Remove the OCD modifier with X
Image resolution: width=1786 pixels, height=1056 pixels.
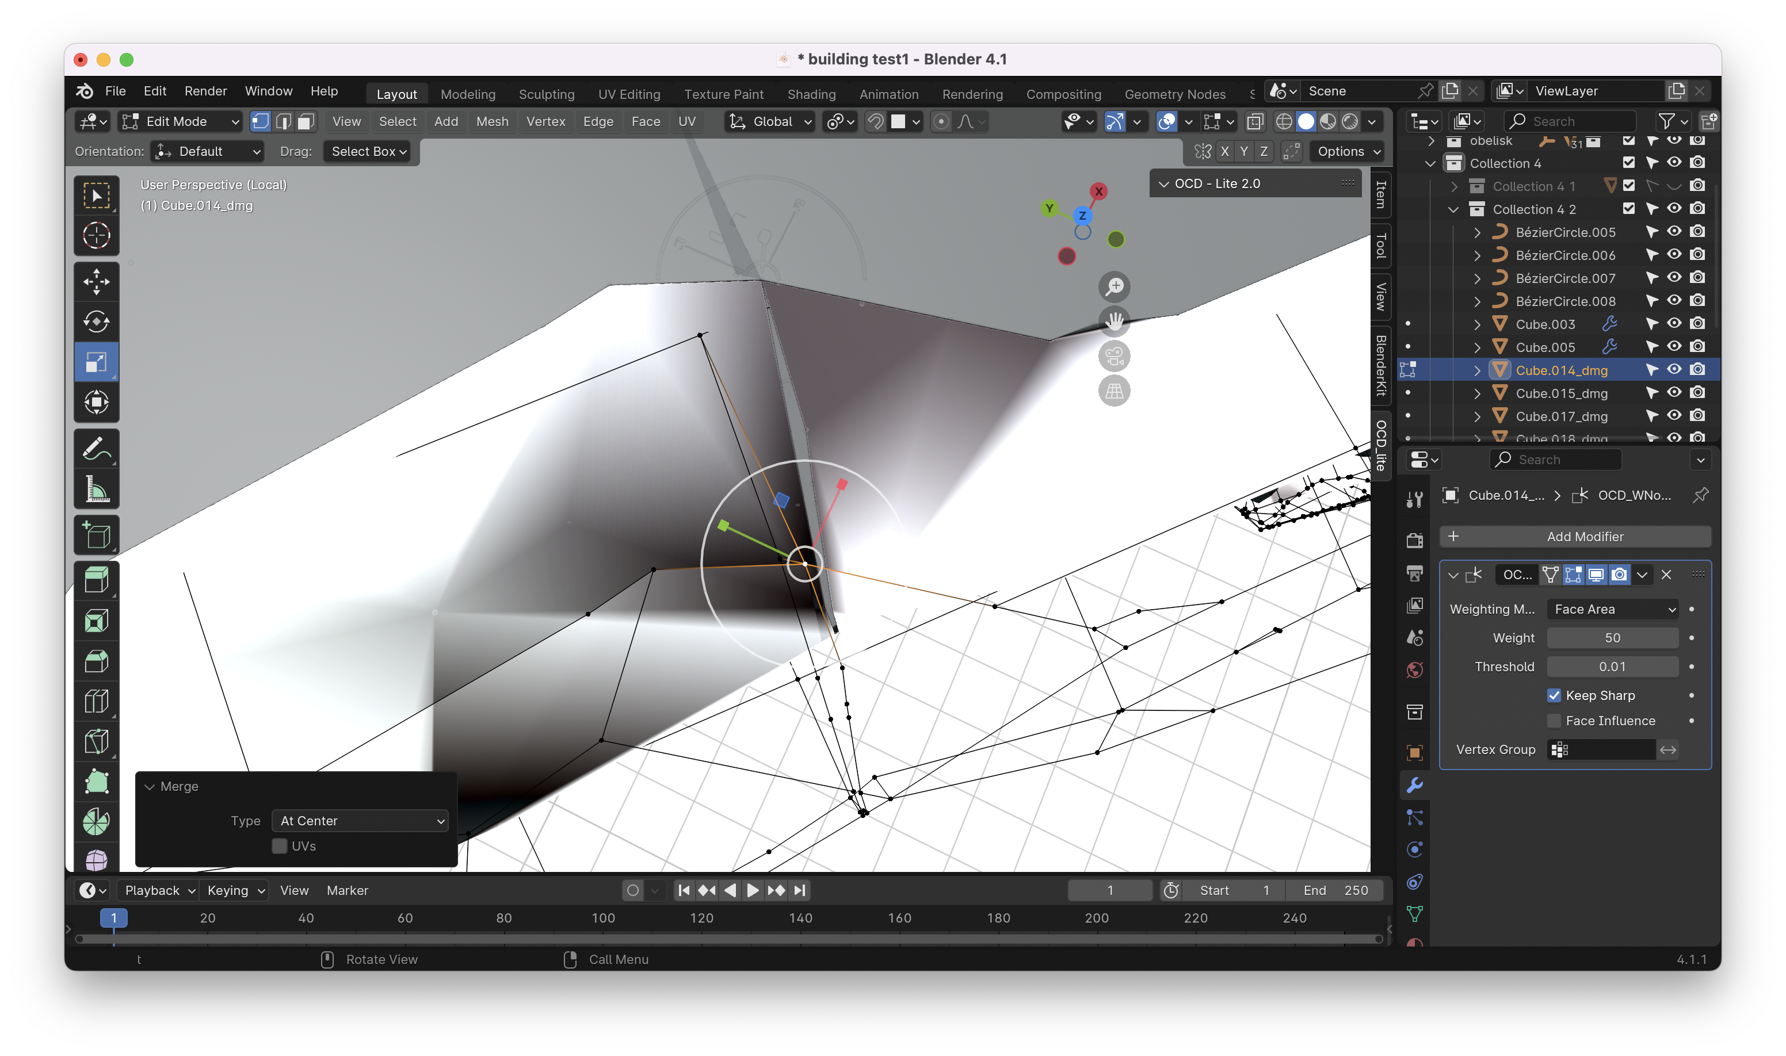[x=1666, y=575]
